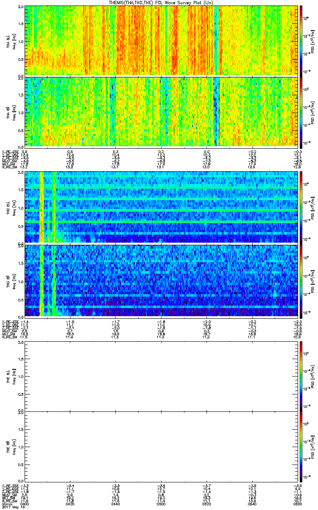Click the plot title 'THEMIS(THA,THD,THE) FGL Wave Survey Plot'
Screen dimensions: 318x510
(161, 3)
